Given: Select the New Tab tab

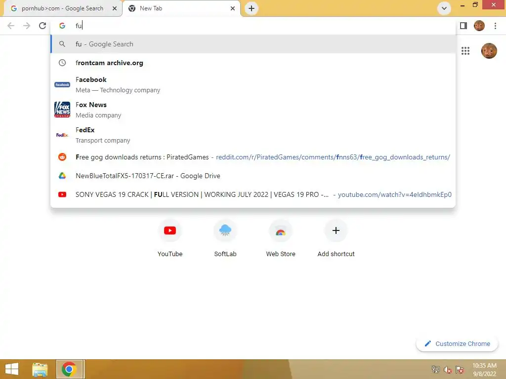Looking at the screenshot, I should tap(181, 8).
